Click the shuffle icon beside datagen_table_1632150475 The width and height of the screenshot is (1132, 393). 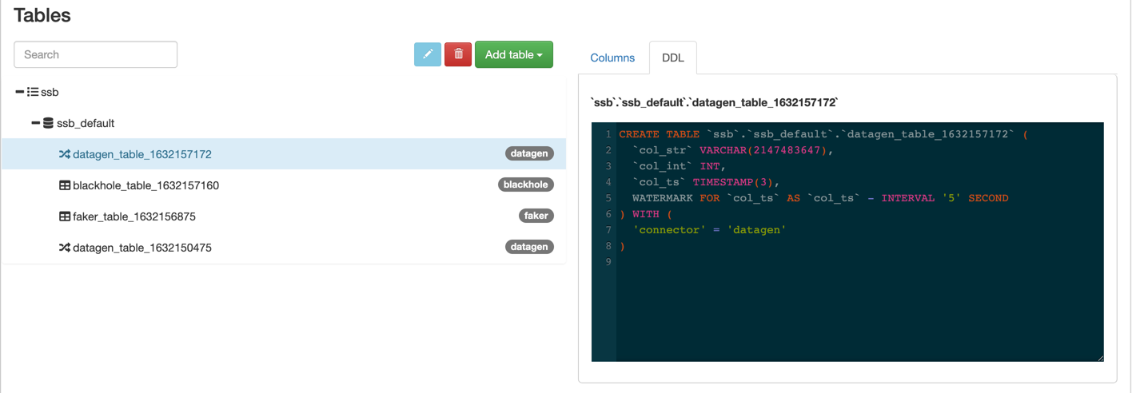click(x=65, y=248)
